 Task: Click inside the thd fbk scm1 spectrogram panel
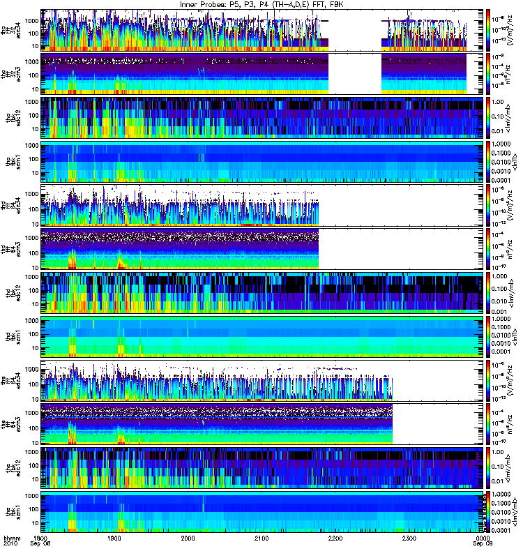pos(262,337)
